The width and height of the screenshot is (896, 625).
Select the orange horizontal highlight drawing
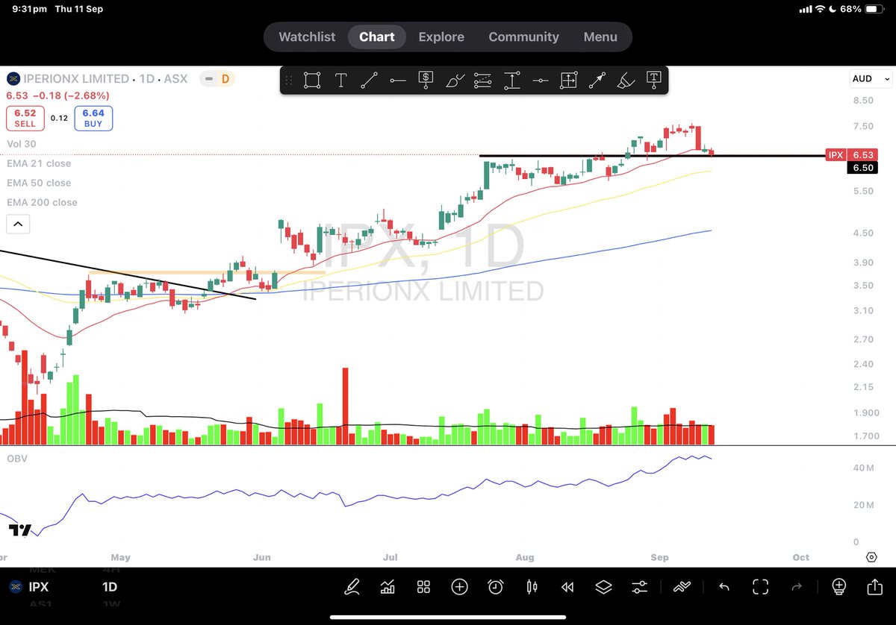205,273
